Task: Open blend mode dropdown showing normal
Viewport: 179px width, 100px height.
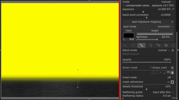Action: pos(164,50)
